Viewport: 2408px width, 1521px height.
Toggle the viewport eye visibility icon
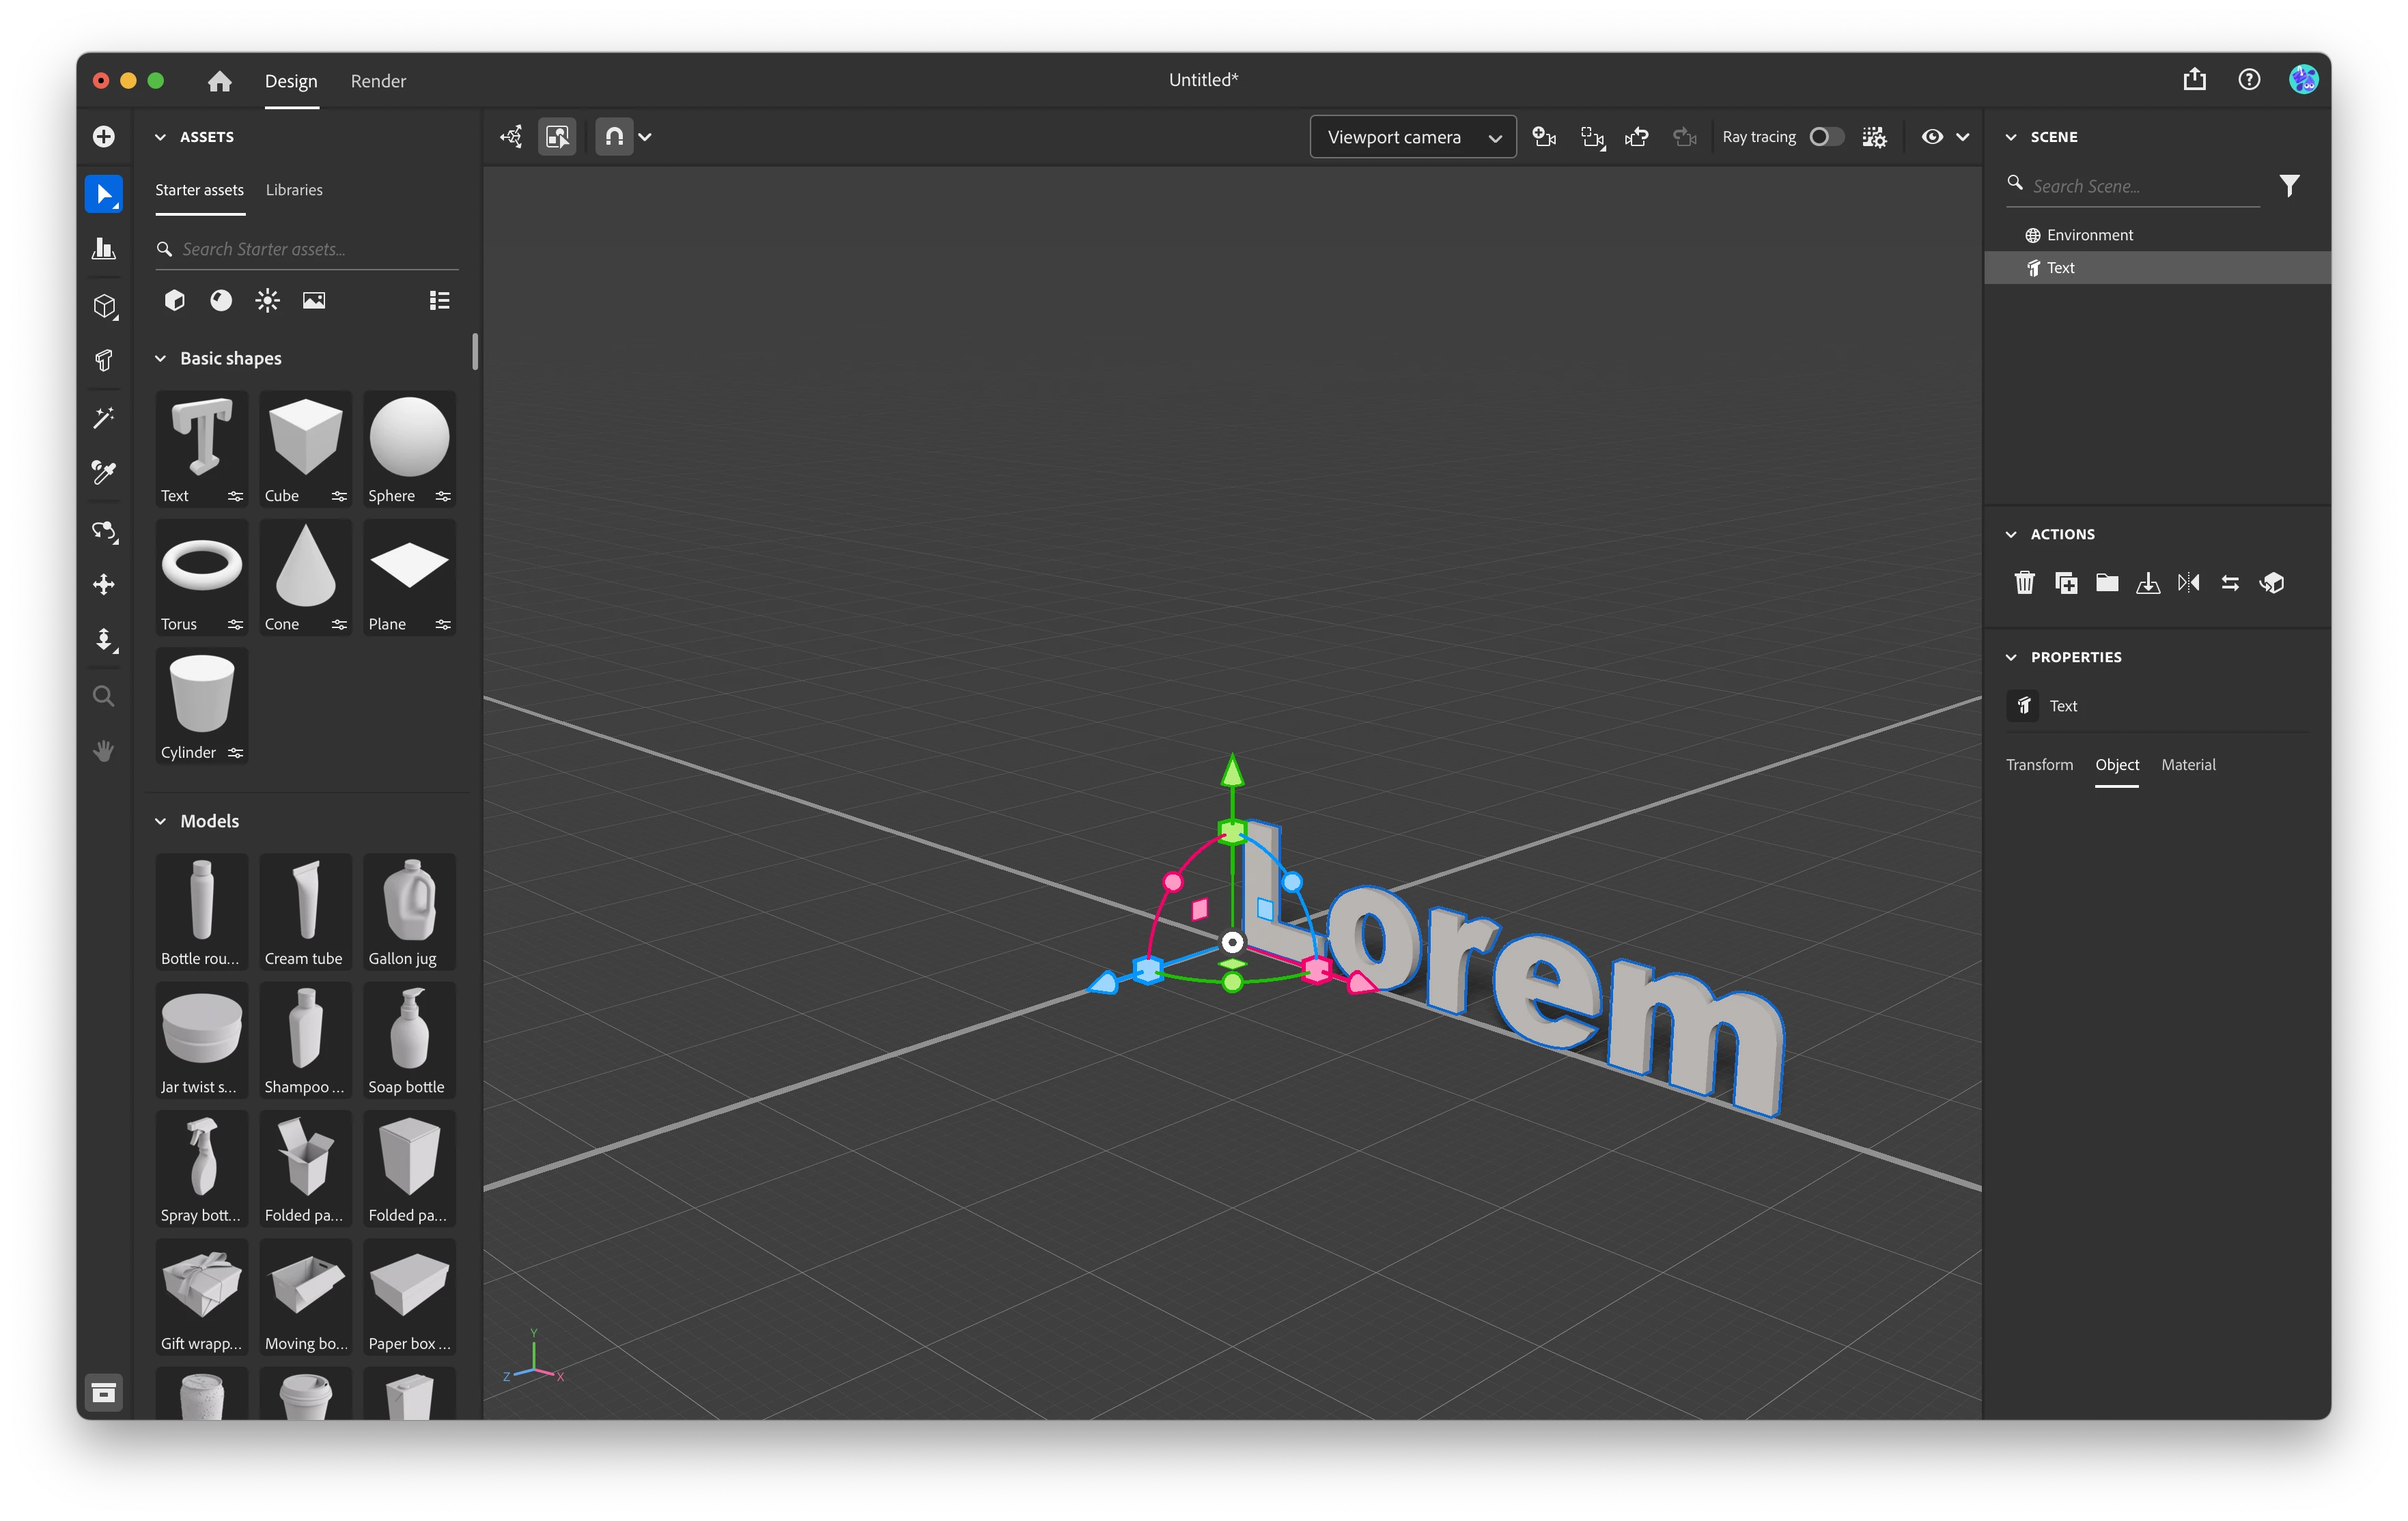[x=1932, y=137]
